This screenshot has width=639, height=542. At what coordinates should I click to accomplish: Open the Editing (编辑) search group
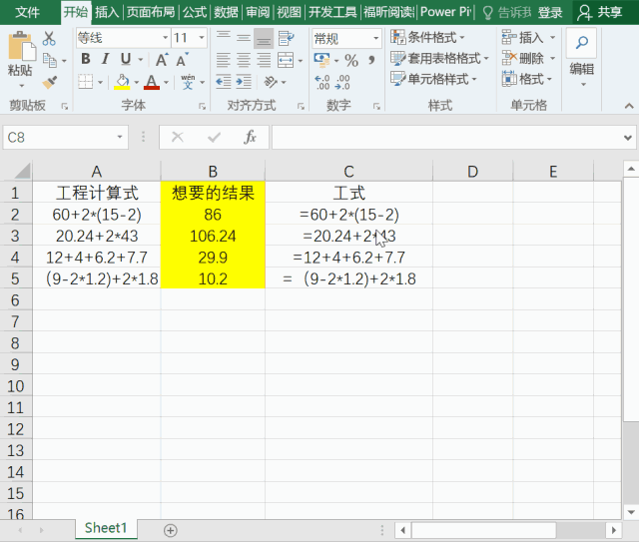tap(582, 57)
